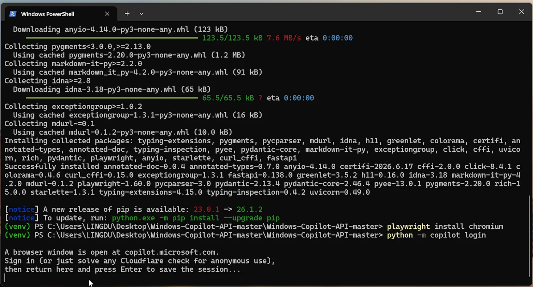Open a new terminal tab
Image resolution: width=533 pixels, height=287 pixels.
[127, 14]
